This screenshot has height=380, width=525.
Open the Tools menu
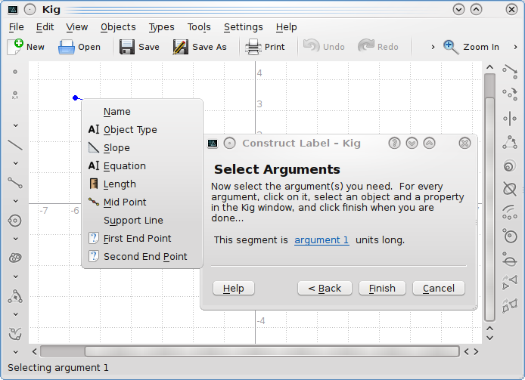point(199,27)
